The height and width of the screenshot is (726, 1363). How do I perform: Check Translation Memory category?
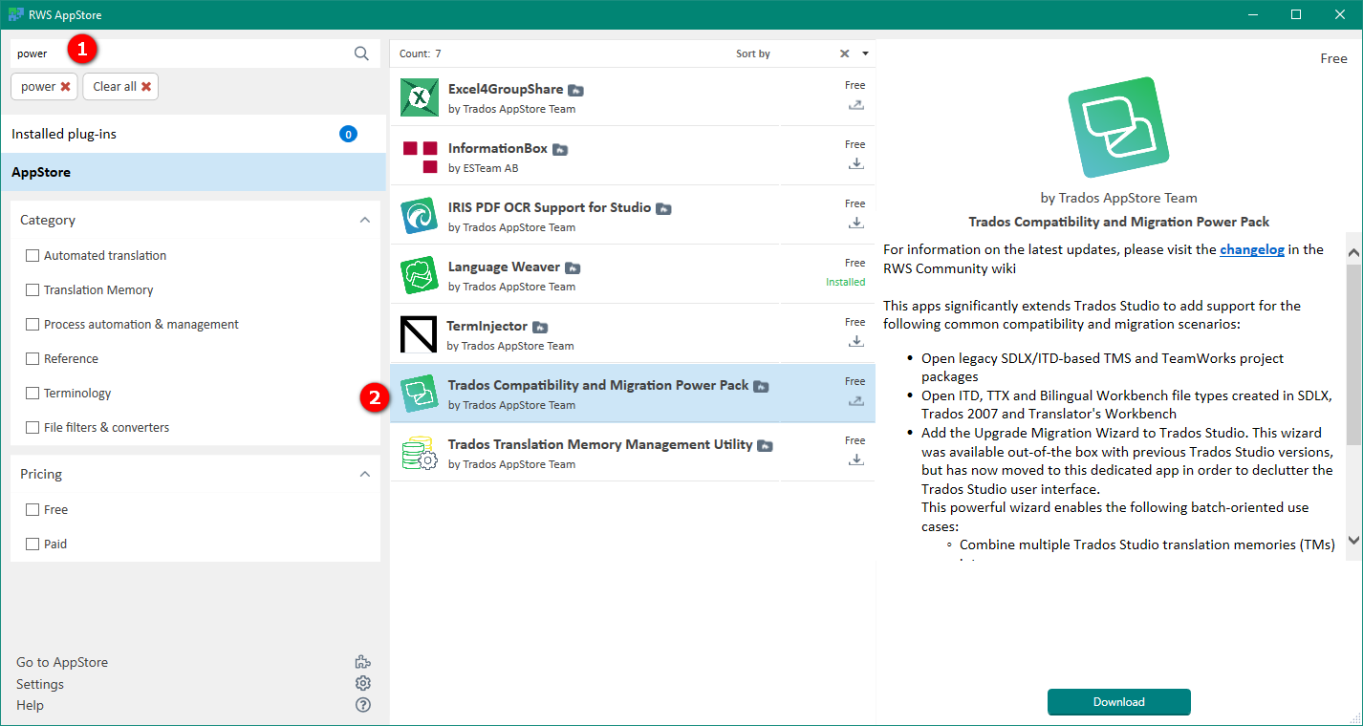coord(32,290)
